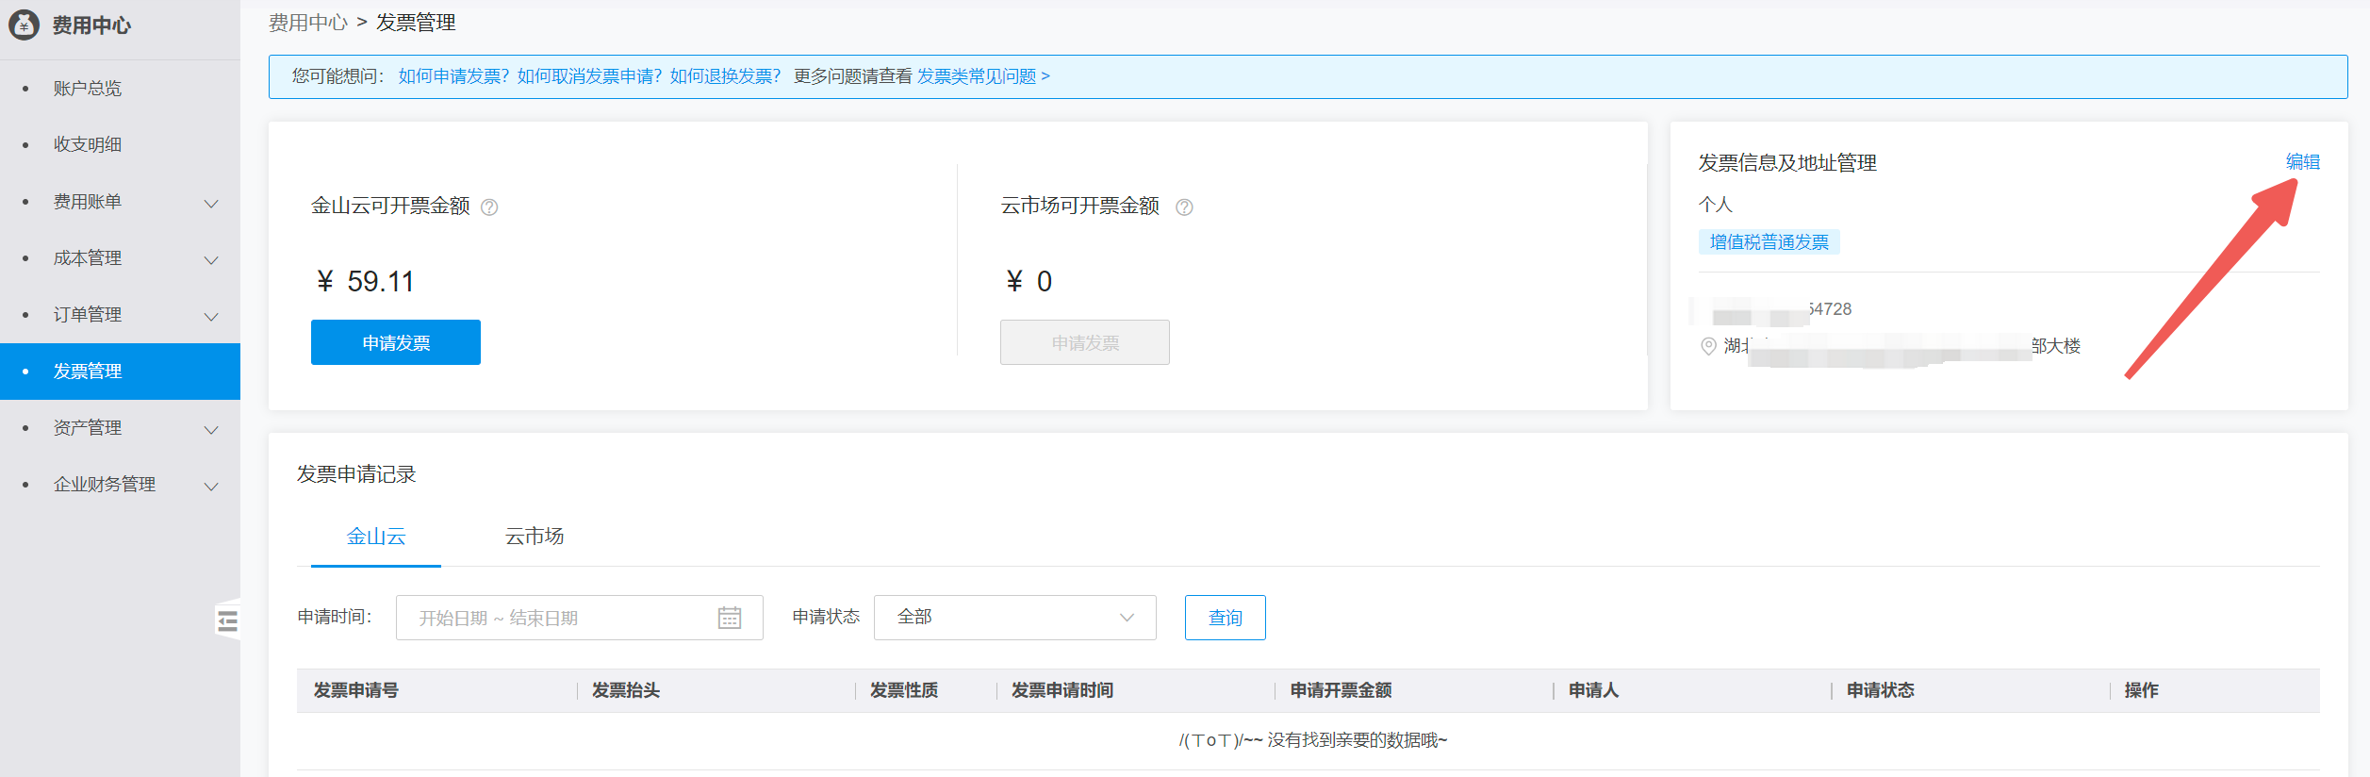Open help tooltip for 金山云可开票金额
Image resolution: width=2370 pixels, height=777 pixels.
click(x=489, y=207)
